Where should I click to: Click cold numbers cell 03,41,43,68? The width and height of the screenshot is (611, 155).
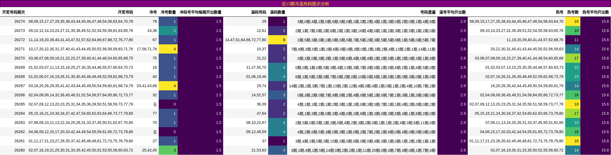tap(147, 86)
